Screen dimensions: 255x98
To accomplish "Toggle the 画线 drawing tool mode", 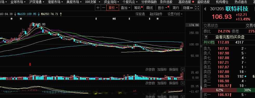I will pyautogui.click(x=149, y=8).
